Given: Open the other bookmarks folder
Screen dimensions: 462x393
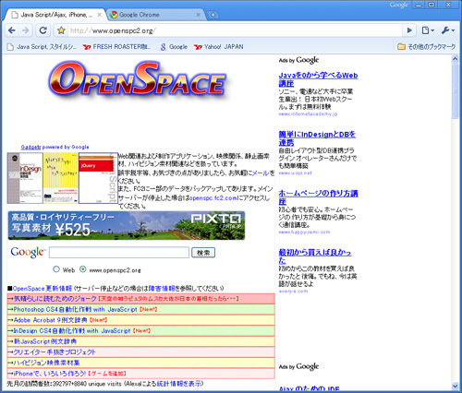Looking at the screenshot, I should [427, 47].
